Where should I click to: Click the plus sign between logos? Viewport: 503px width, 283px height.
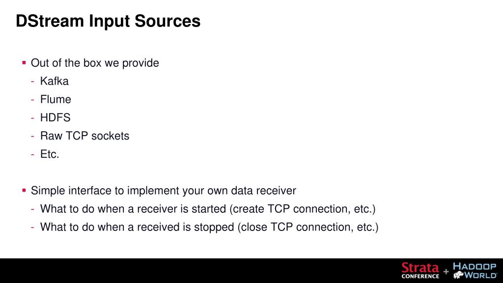(446, 272)
